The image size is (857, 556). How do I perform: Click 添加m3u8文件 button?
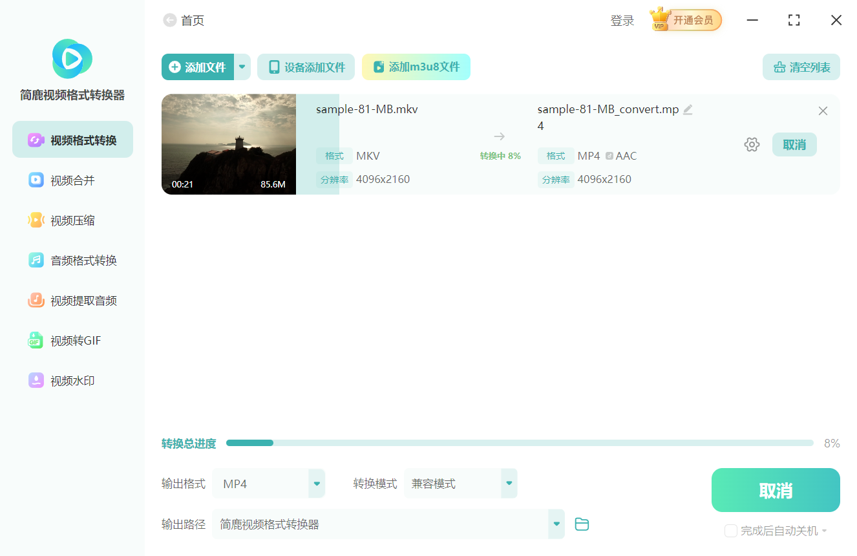416,67
